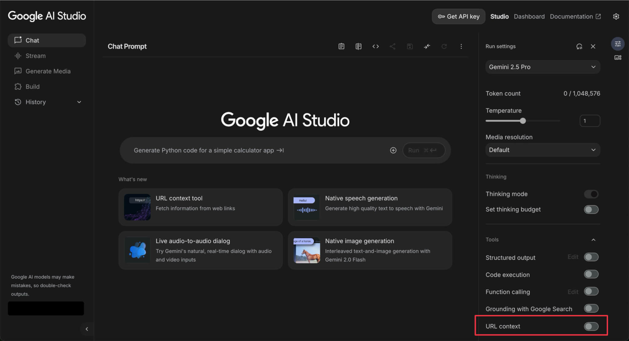
Task: Click Edit next to Function calling
Action: point(573,292)
